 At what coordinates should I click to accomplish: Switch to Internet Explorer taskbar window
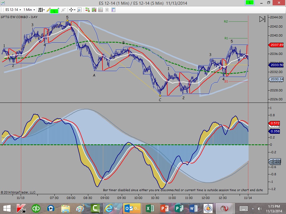[x=112, y=208]
